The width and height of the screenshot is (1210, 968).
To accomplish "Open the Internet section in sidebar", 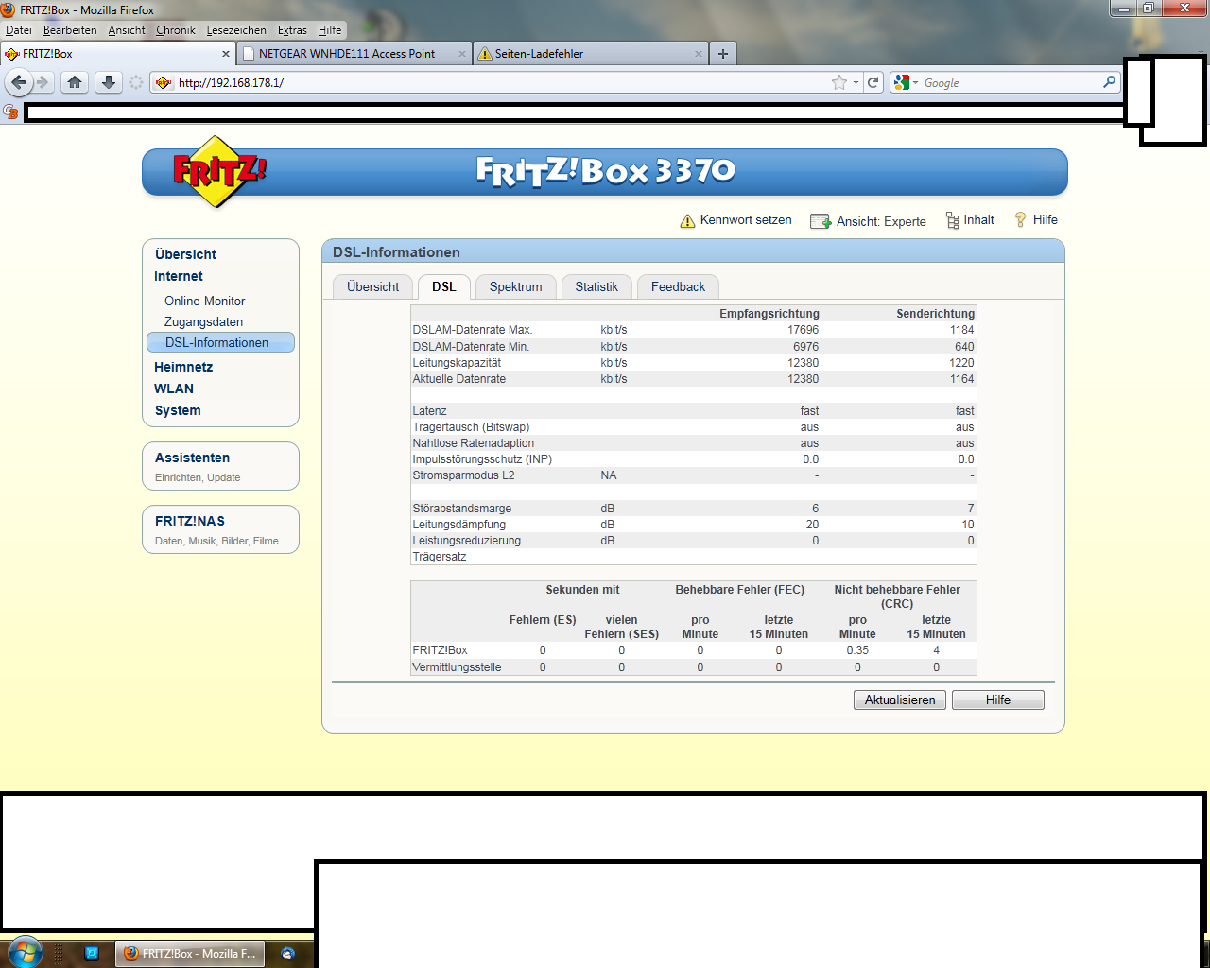I will pyautogui.click(x=179, y=276).
